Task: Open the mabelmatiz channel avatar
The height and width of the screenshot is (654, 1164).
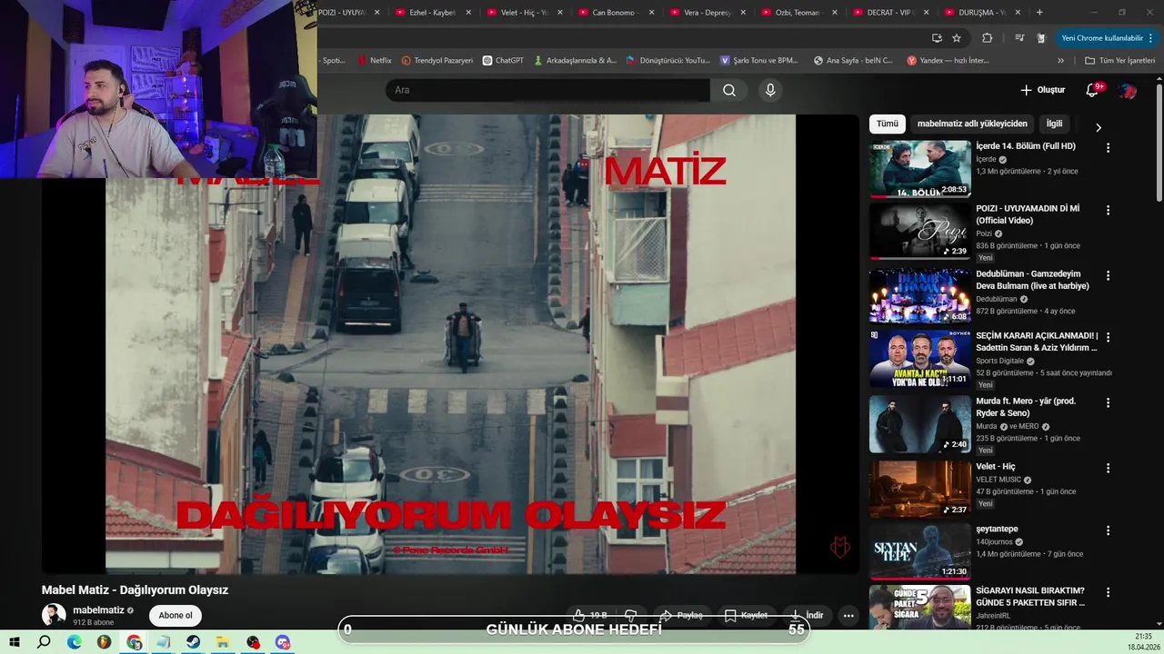Action: (x=54, y=615)
